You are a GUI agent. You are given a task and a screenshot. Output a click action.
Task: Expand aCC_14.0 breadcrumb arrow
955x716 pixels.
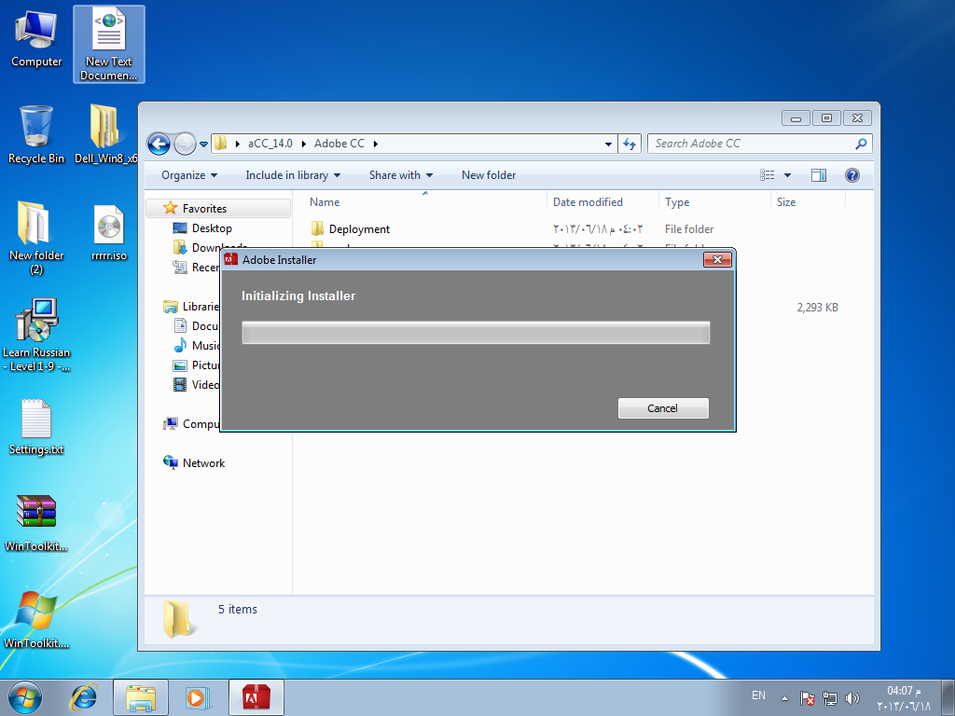[x=303, y=144]
